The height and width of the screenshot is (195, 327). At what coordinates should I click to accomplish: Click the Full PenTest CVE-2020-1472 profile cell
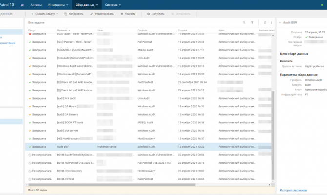pyautogui.click(x=154, y=163)
